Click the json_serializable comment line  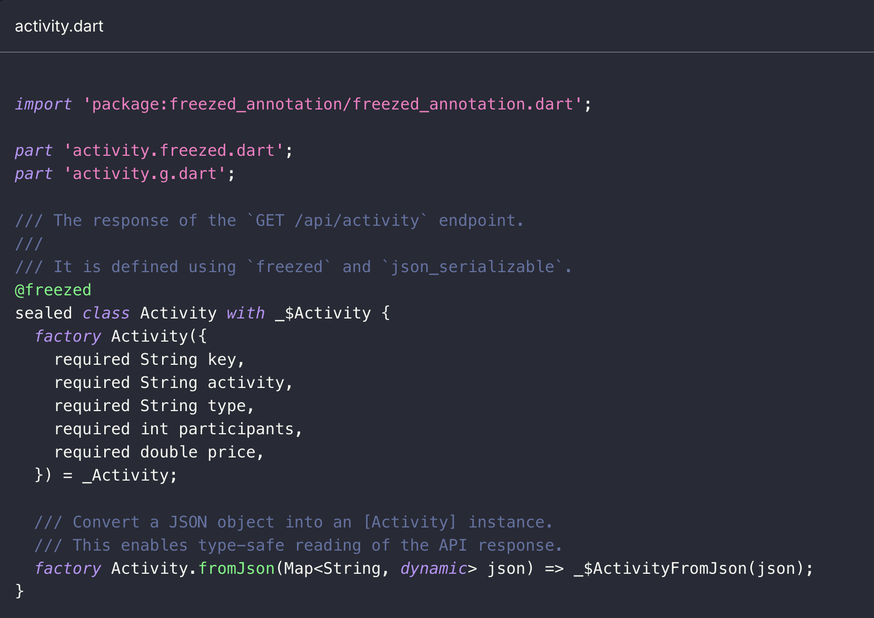[293, 266]
